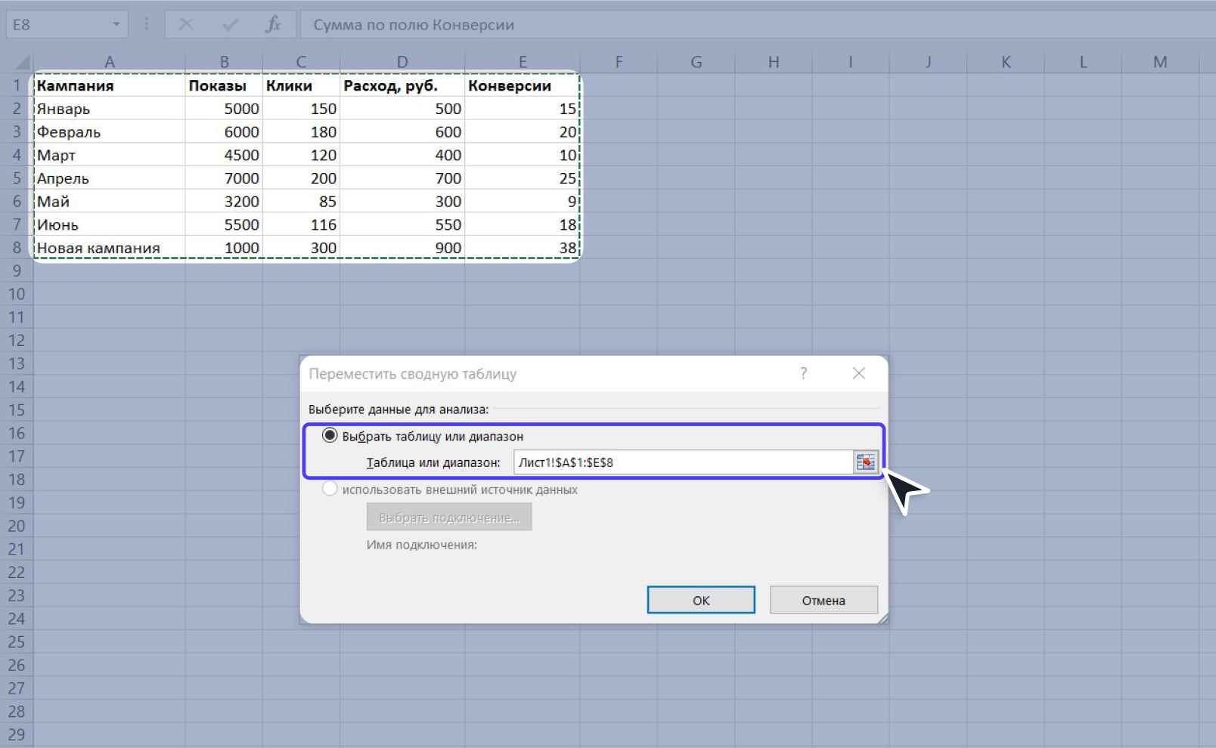Click the 'Выберите данные для анализа:' label
The width and height of the screenshot is (1216, 748).
[399, 410]
